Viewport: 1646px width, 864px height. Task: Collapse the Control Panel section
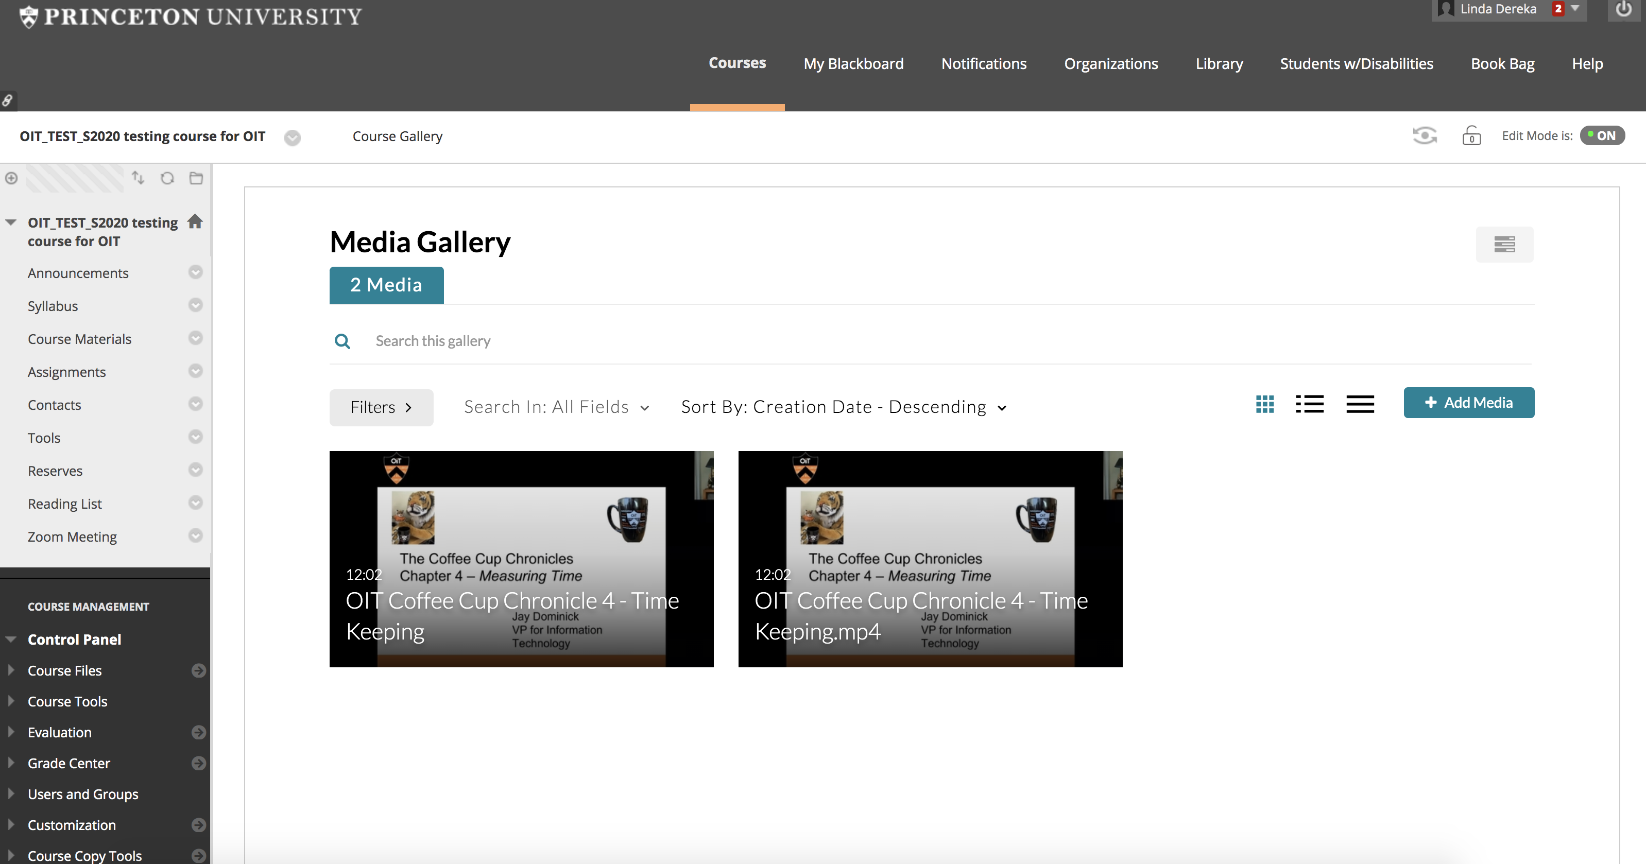click(x=11, y=640)
